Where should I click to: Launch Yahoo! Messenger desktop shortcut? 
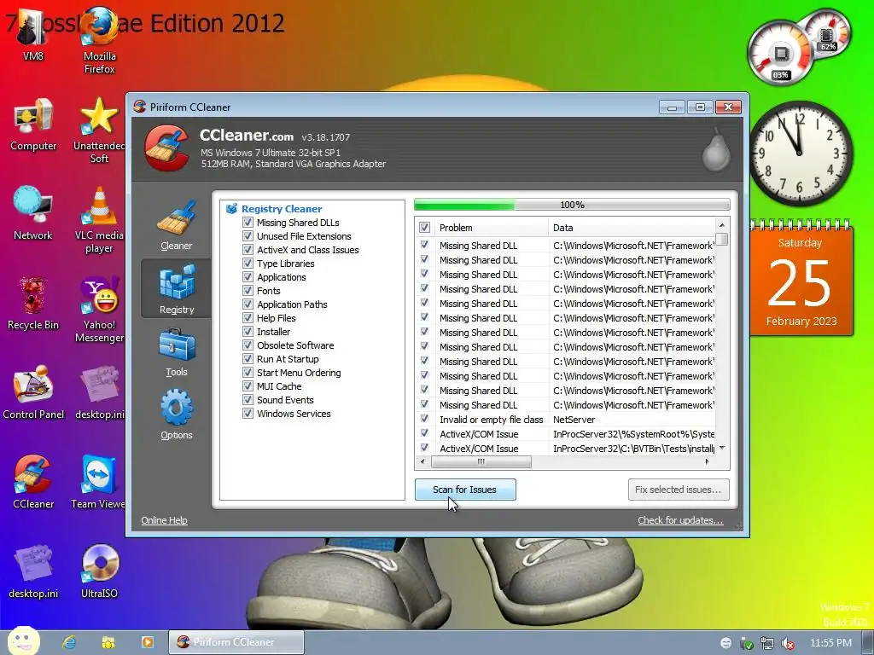(x=99, y=310)
